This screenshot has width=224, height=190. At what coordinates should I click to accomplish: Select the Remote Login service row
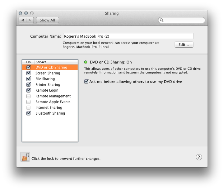point(50,90)
